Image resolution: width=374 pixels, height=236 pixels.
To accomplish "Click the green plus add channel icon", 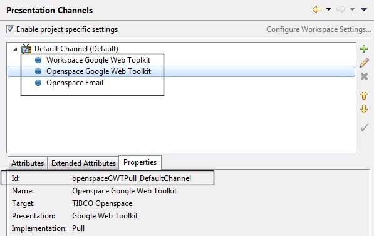I will tap(364, 49).
